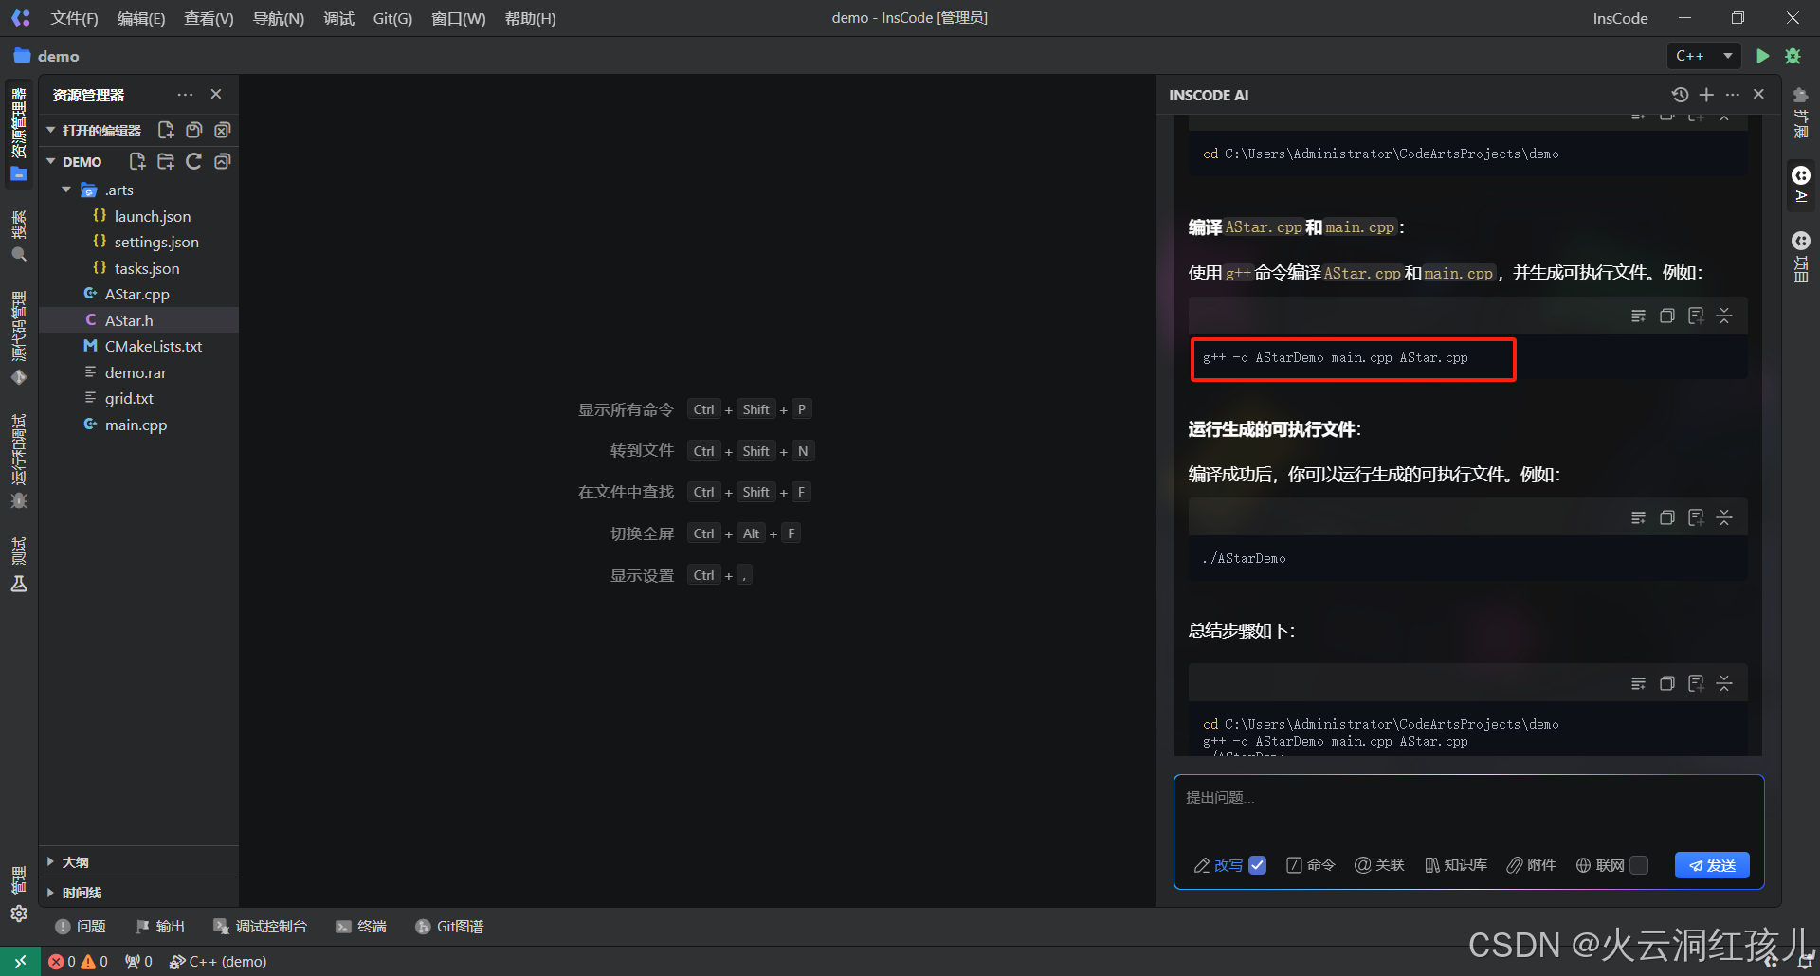Copy the g++ compile command code block
The height and width of the screenshot is (976, 1820).
pos(1666,316)
